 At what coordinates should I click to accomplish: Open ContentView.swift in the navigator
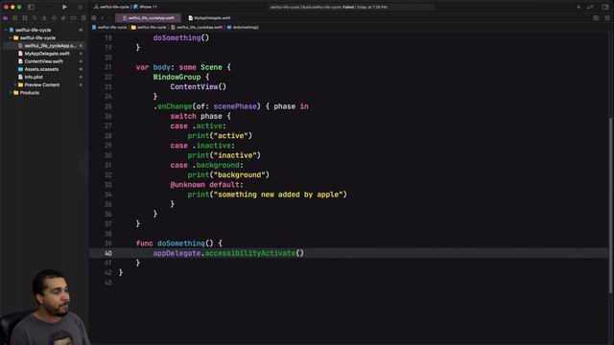tap(44, 61)
